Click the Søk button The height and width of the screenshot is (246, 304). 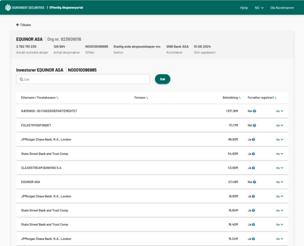click(163, 79)
